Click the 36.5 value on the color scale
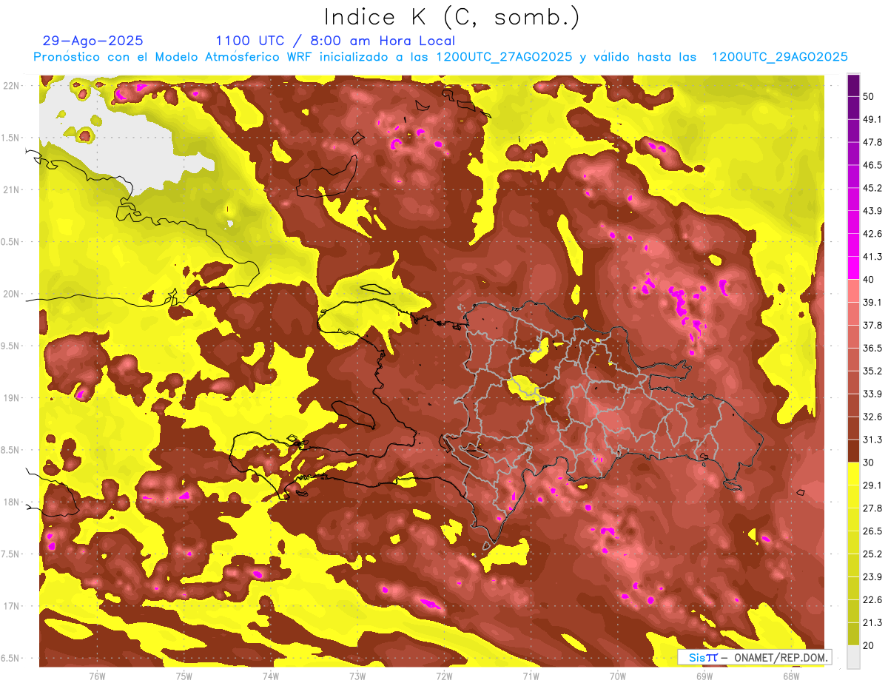 point(872,348)
